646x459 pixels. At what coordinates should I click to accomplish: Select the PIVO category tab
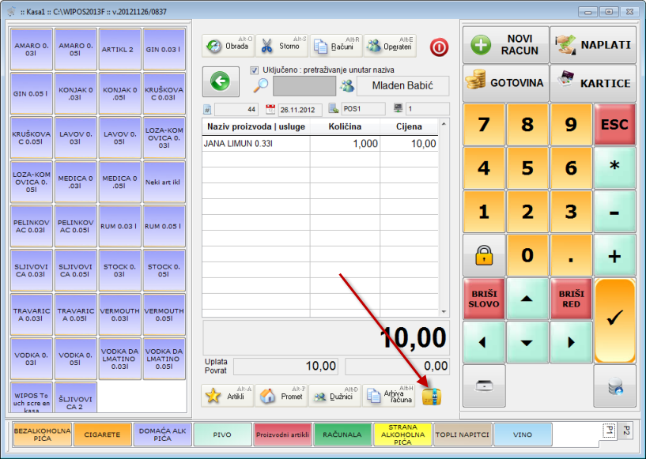pos(222,435)
